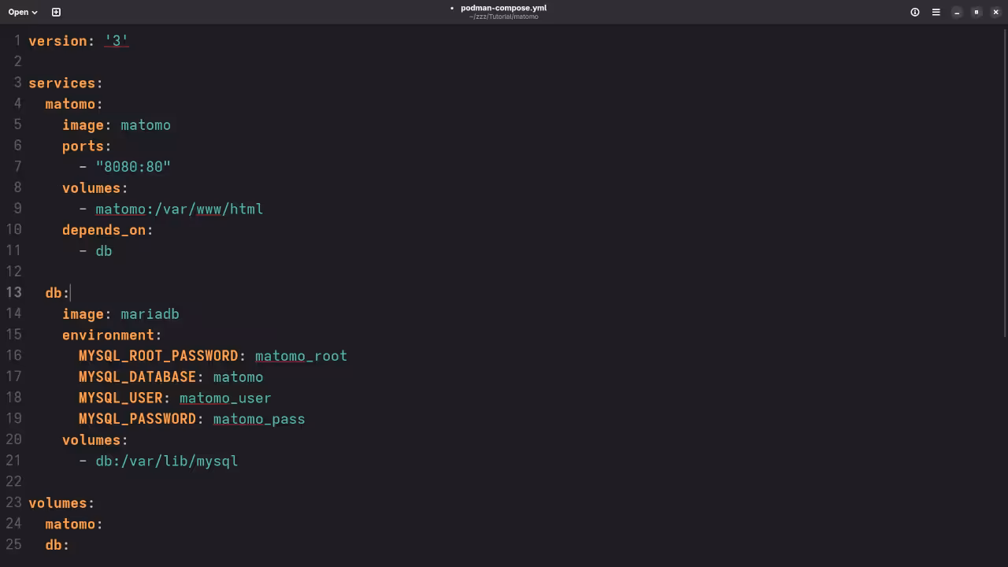The image size is (1008, 567).
Task: Close the text editor window
Action: [x=995, y=12]
